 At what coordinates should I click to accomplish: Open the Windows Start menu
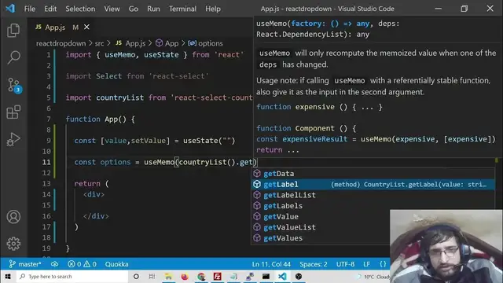coord(8,276)
